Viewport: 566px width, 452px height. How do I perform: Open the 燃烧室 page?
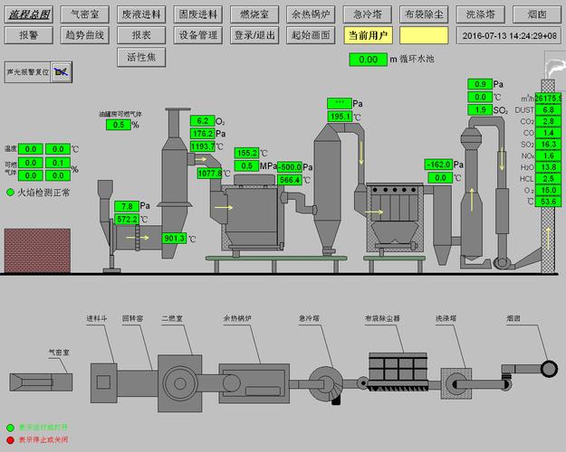(x=254, y=14)
